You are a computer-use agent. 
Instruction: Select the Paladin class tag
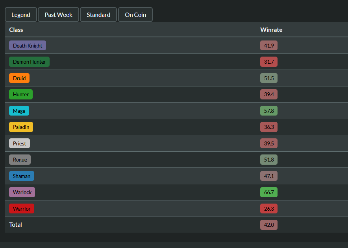pos(21,127)
